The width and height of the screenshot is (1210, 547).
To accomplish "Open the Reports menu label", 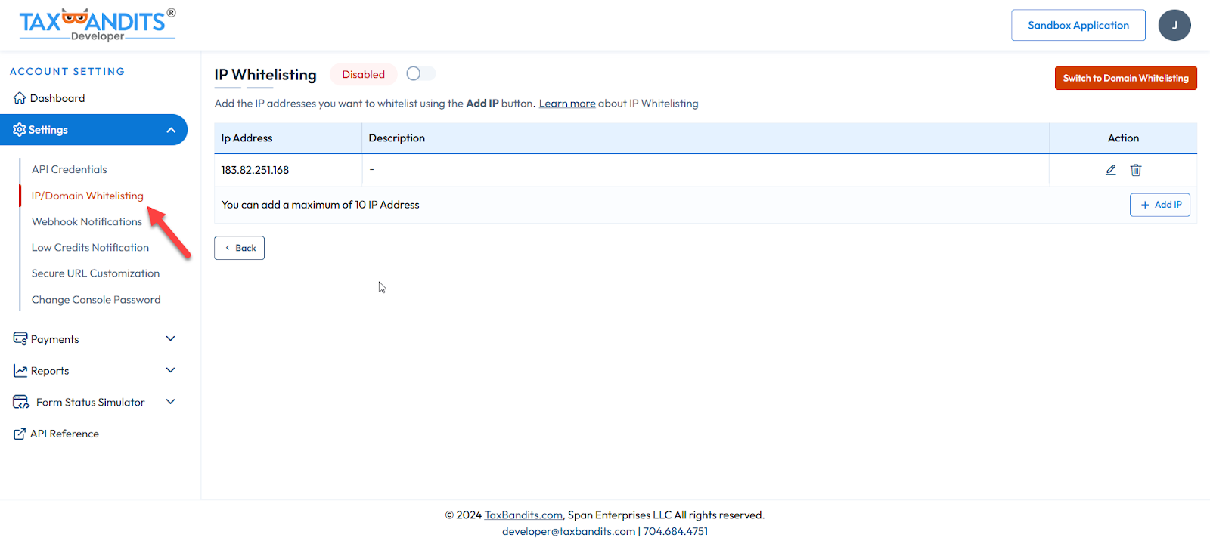I will (x=50, y=371).
